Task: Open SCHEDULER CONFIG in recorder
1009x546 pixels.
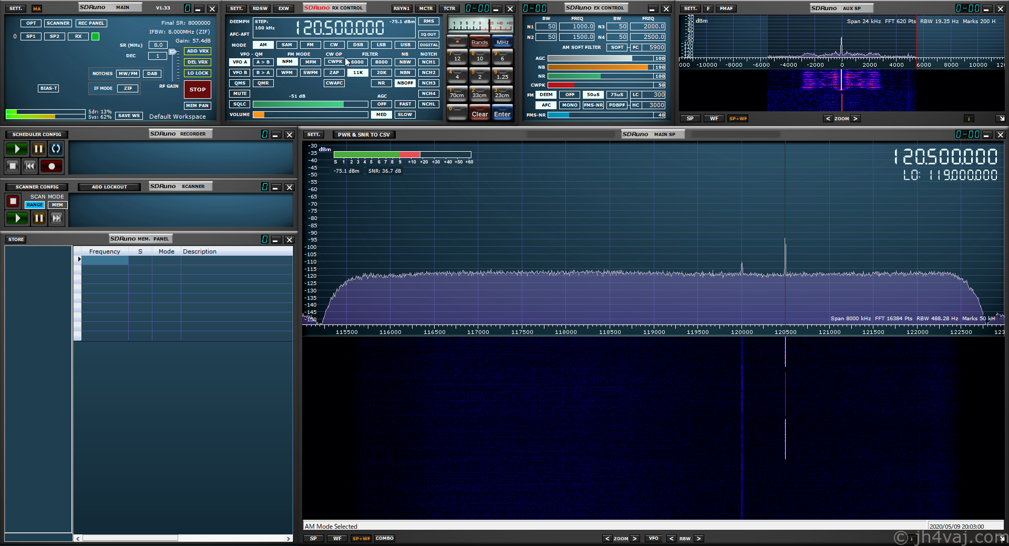Action: [37, 134]
